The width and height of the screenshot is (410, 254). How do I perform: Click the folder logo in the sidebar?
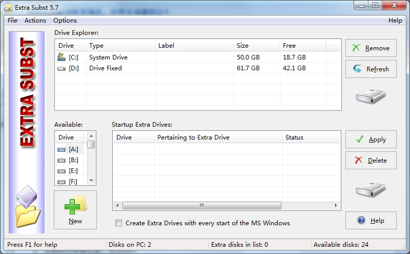coord(28,206)
